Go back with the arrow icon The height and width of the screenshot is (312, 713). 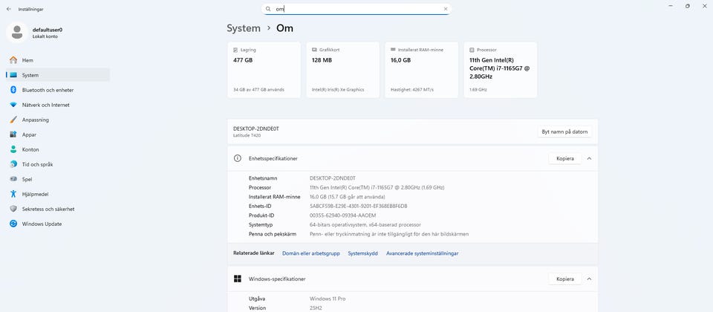(9, 9)
